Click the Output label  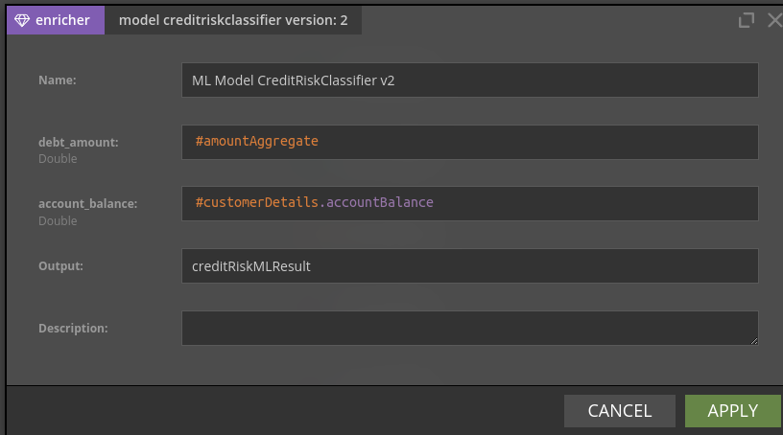click(x=60, y=266)
